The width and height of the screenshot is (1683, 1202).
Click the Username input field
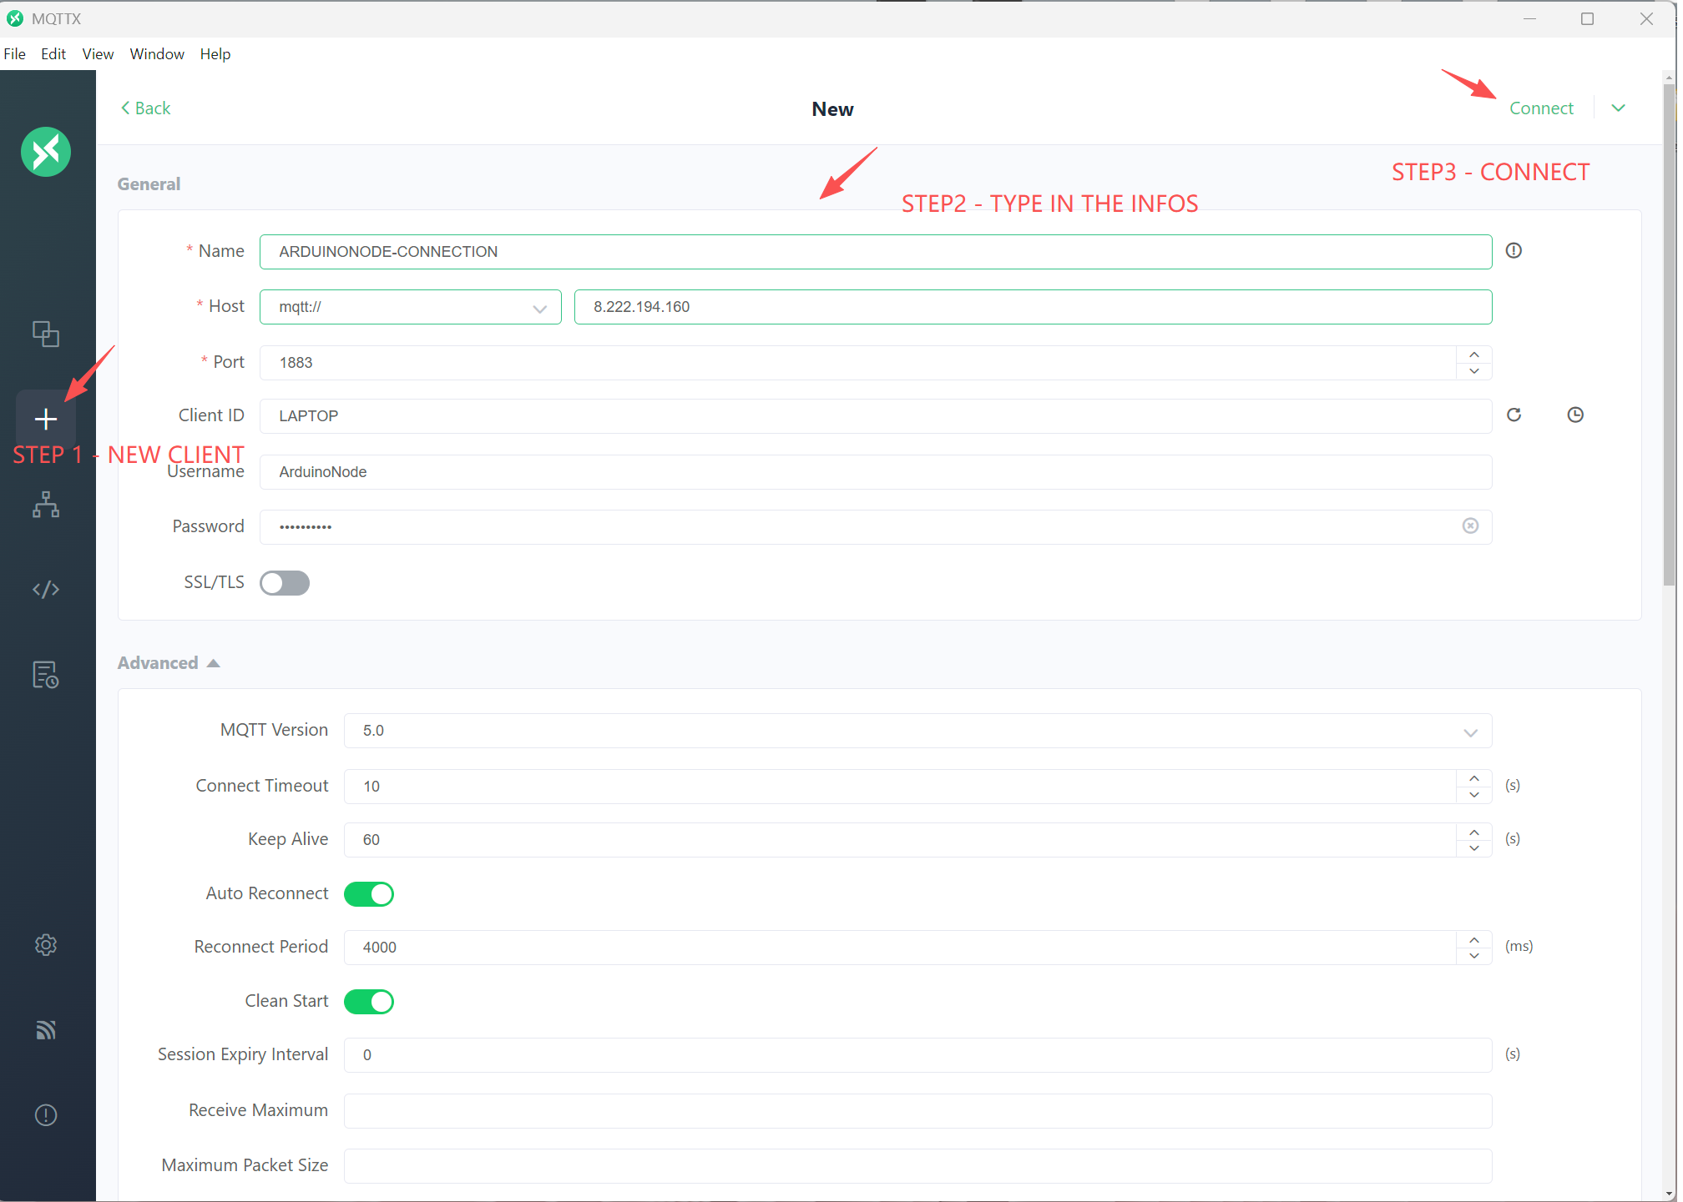pyautogui.click(x=875, y=472)
